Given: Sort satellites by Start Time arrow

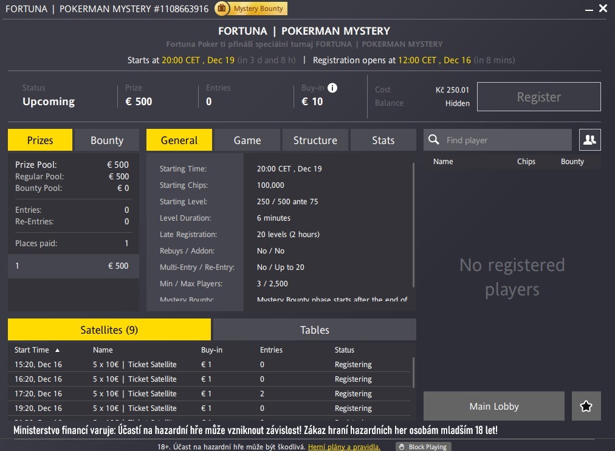Looking at the screenshot, I should (x=57, y=350).
